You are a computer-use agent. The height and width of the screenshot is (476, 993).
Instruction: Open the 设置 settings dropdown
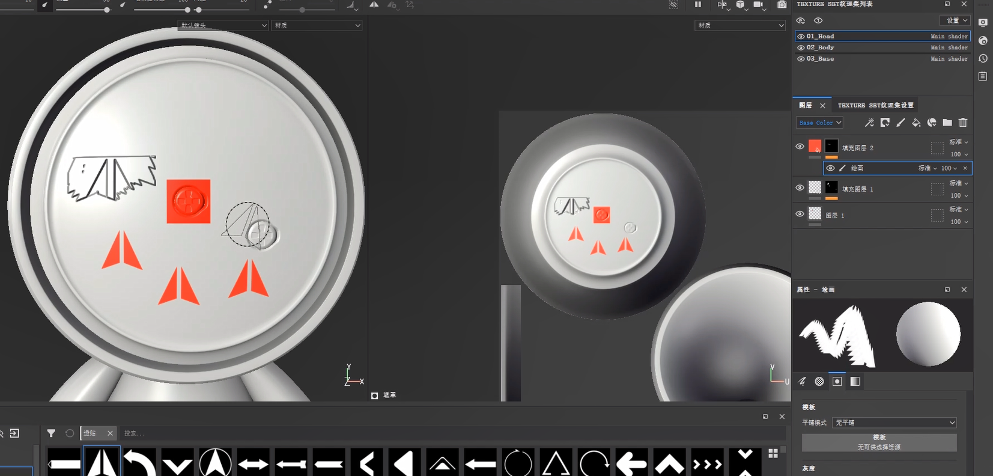click(955, 20)
